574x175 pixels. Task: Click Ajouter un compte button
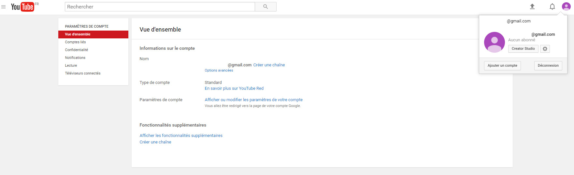[x=502, y=66]
